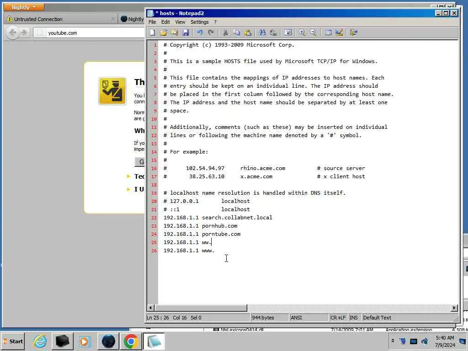Click line with search.collabnet.local

tap(218, 218)
